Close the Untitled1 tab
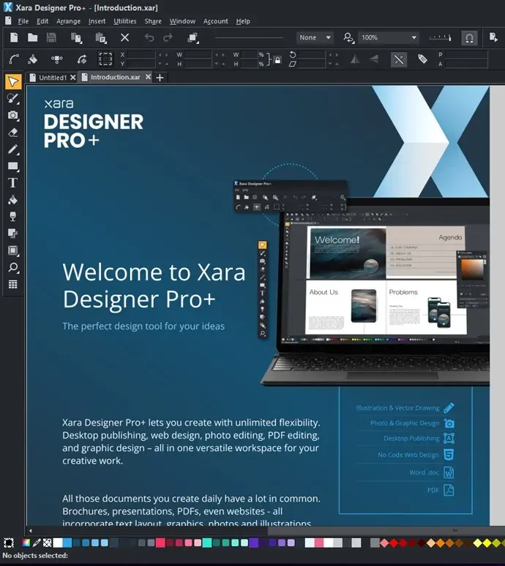The image size is (505, 566). click(73, 78)
